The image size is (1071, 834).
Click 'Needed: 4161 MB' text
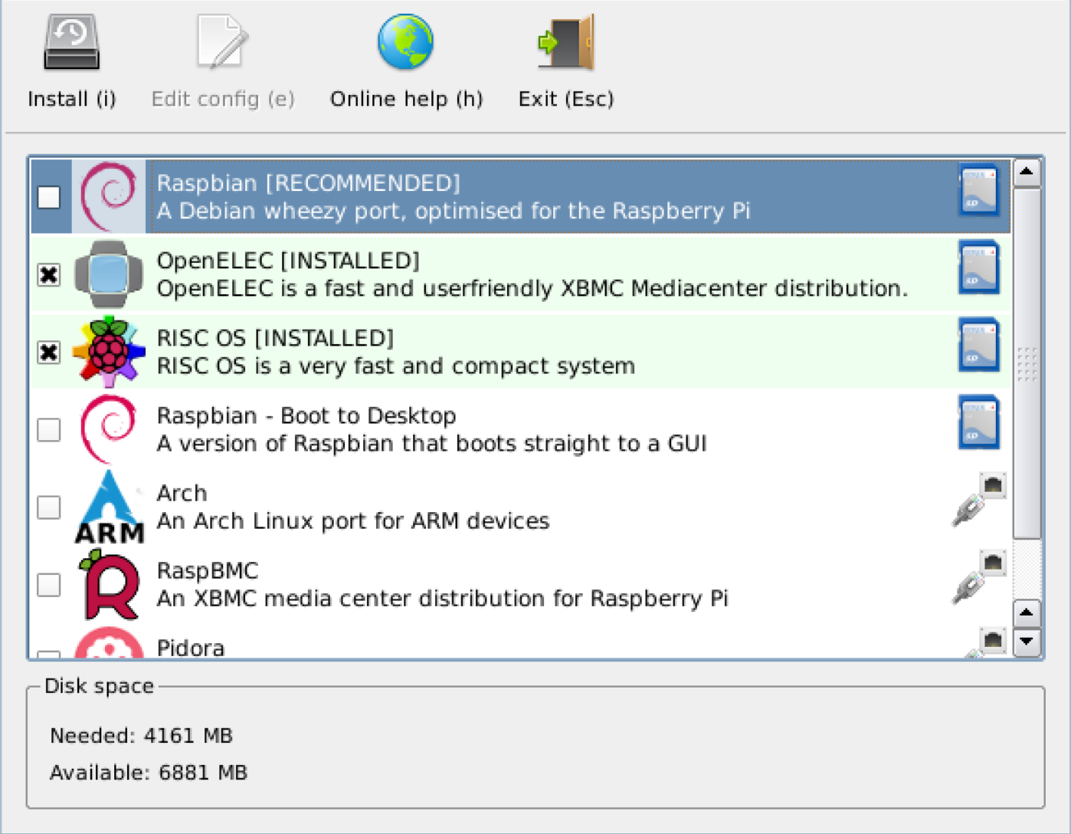tap(141, 736)
